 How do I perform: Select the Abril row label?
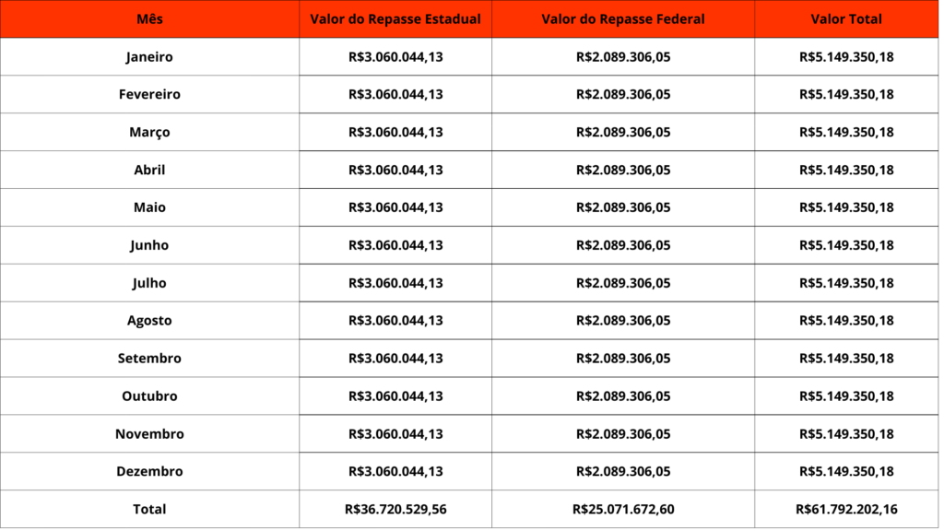tap(149, 171)
